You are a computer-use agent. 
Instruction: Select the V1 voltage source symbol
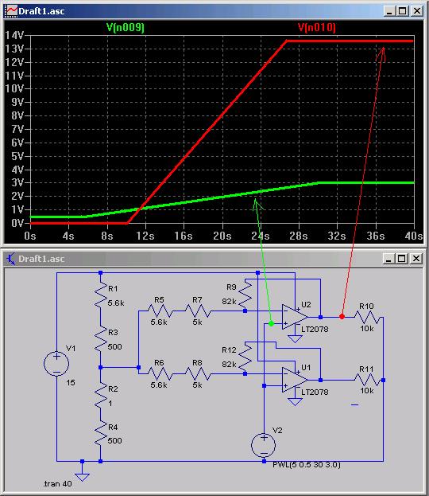(56, 364)
